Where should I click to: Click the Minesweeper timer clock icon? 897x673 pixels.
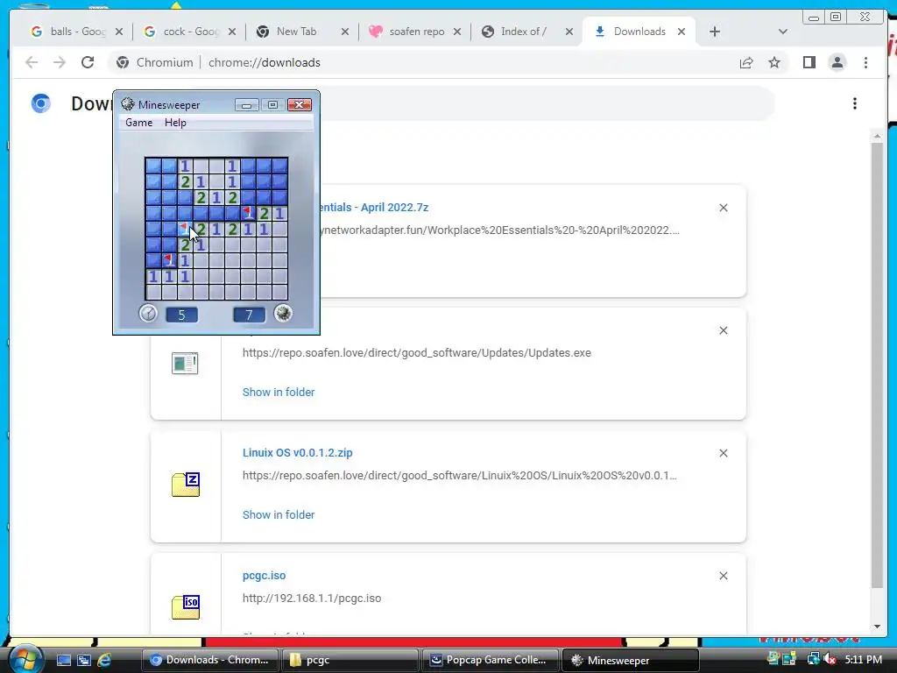click(148, 314)
